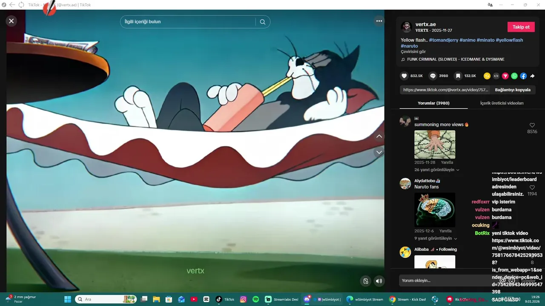This screenshot has width=545, height=306.
Task: Get embed code with the </> icon
Action: click(496, 76)
